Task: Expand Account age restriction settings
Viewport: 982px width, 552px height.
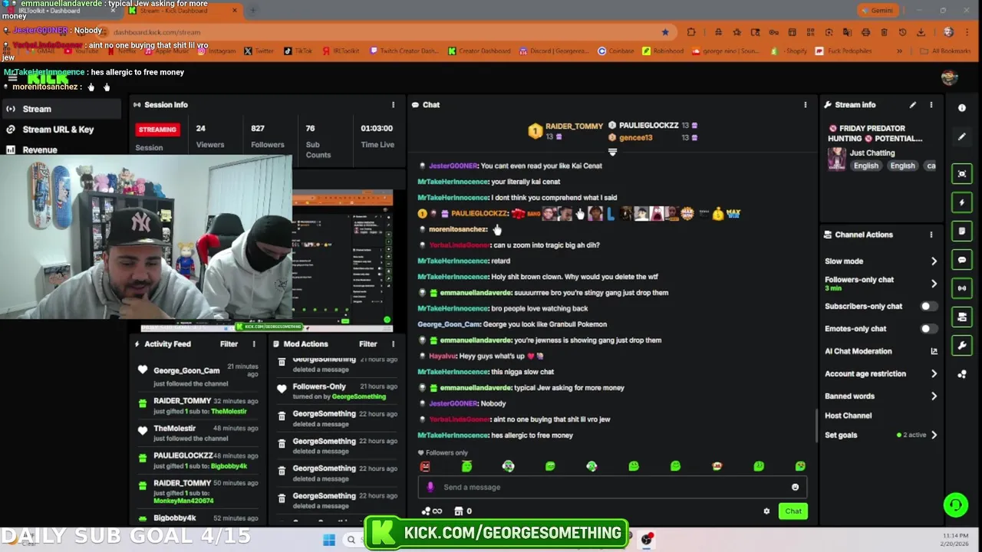Action: coord(934,374)
